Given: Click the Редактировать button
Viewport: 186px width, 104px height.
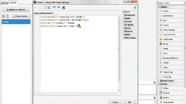Looking at the screenshot, I should click(20, 16).
